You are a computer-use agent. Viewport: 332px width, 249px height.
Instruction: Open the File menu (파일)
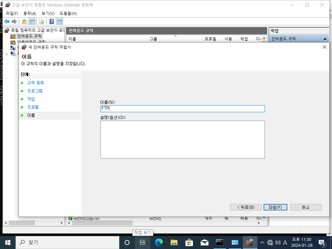[12, 13]
